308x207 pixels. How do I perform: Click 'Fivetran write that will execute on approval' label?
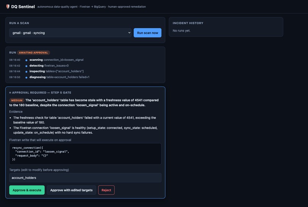click(x=40, y=140)
